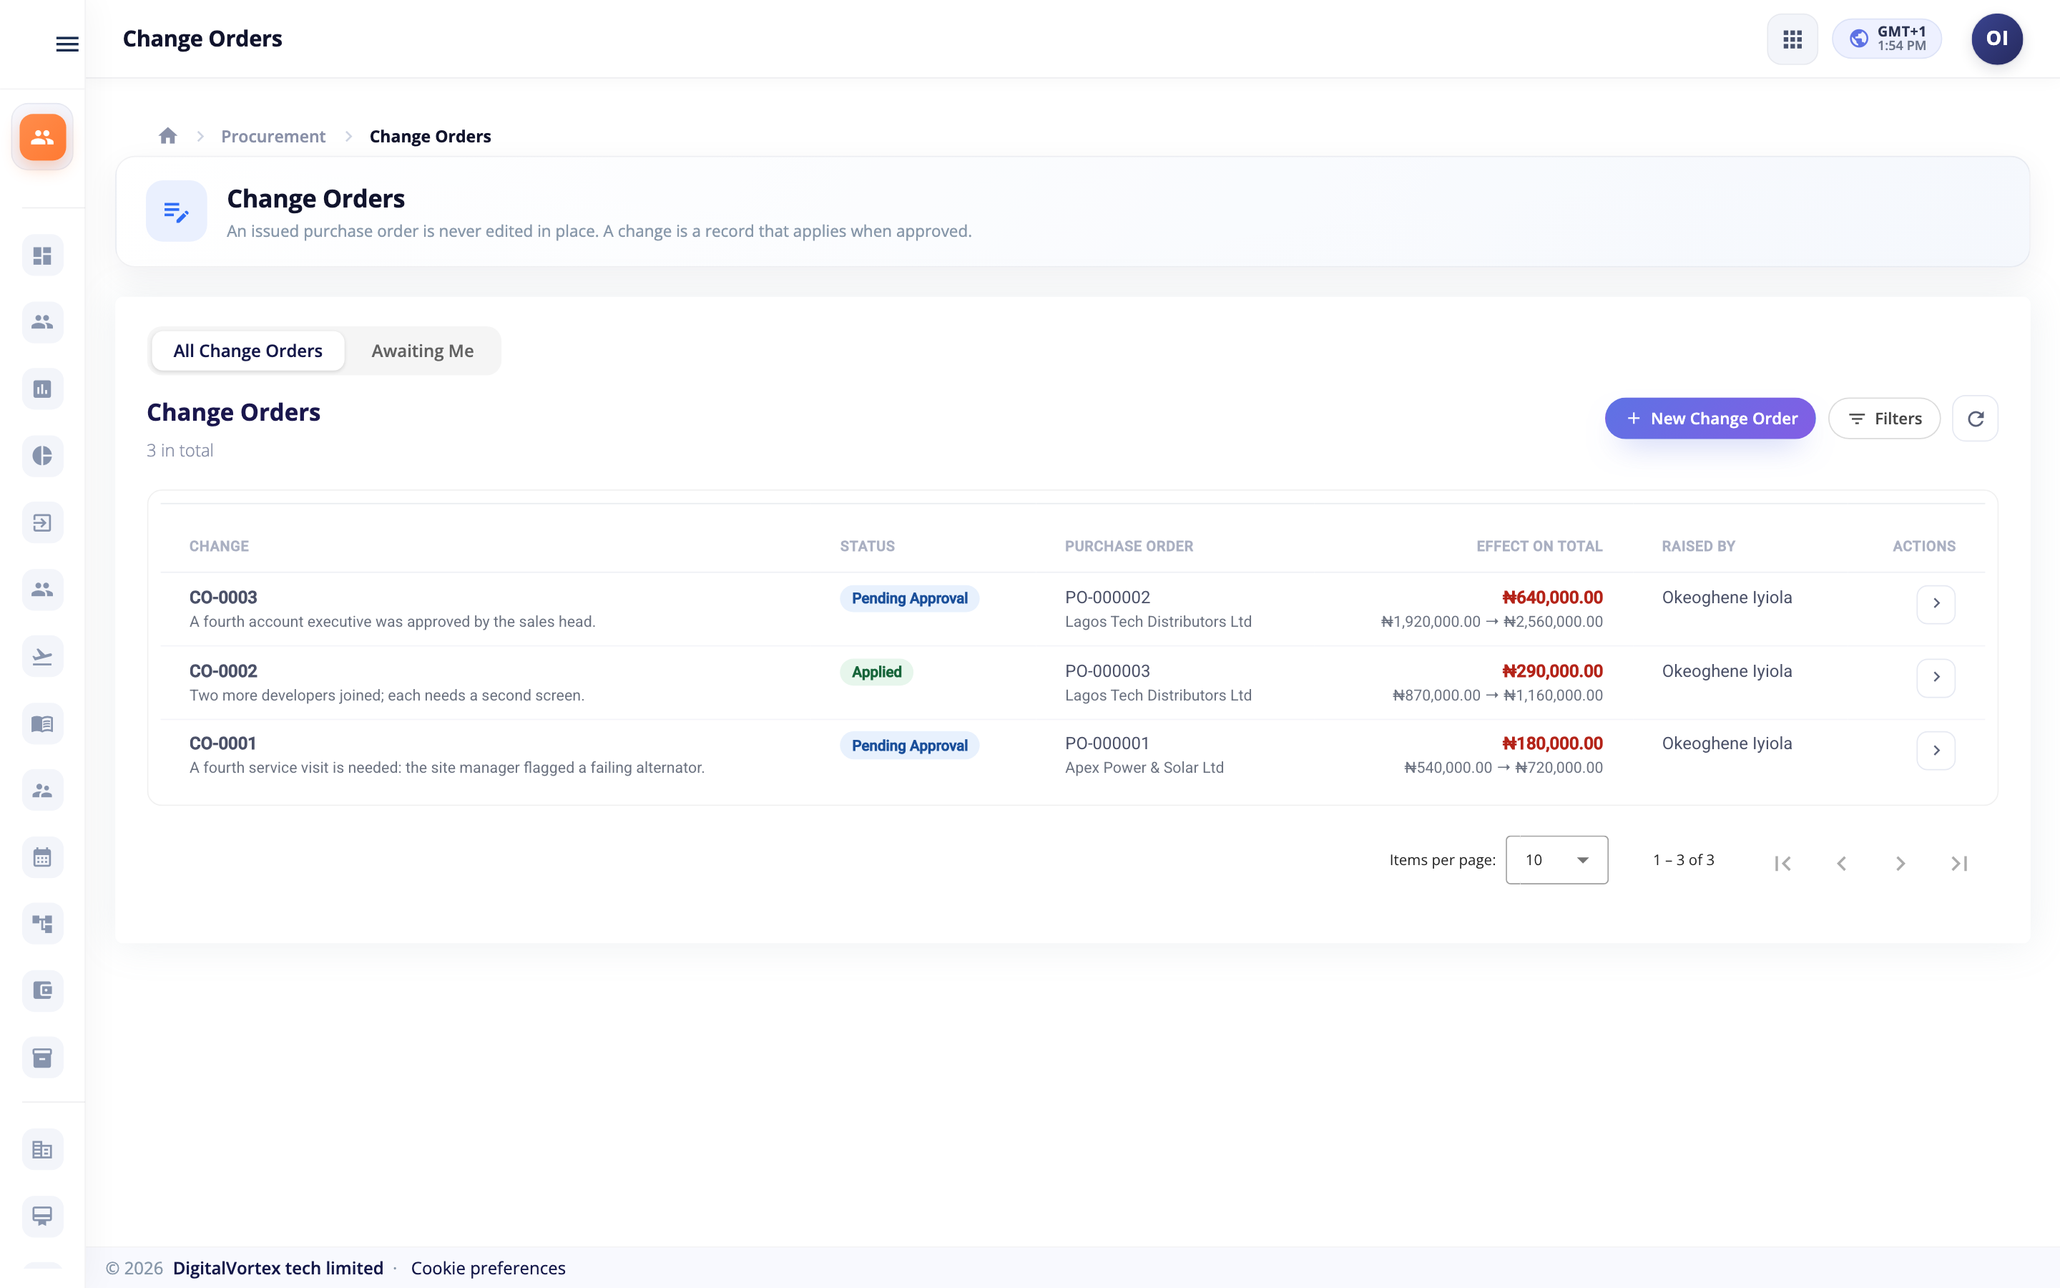Click New Change Order button
This screenshot has width=2060, height=1288.
pyautogui.click(x=1710, y=419)
